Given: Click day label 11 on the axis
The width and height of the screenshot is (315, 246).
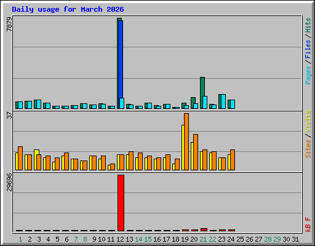Looking at the screenshot, I should point(111,239).
